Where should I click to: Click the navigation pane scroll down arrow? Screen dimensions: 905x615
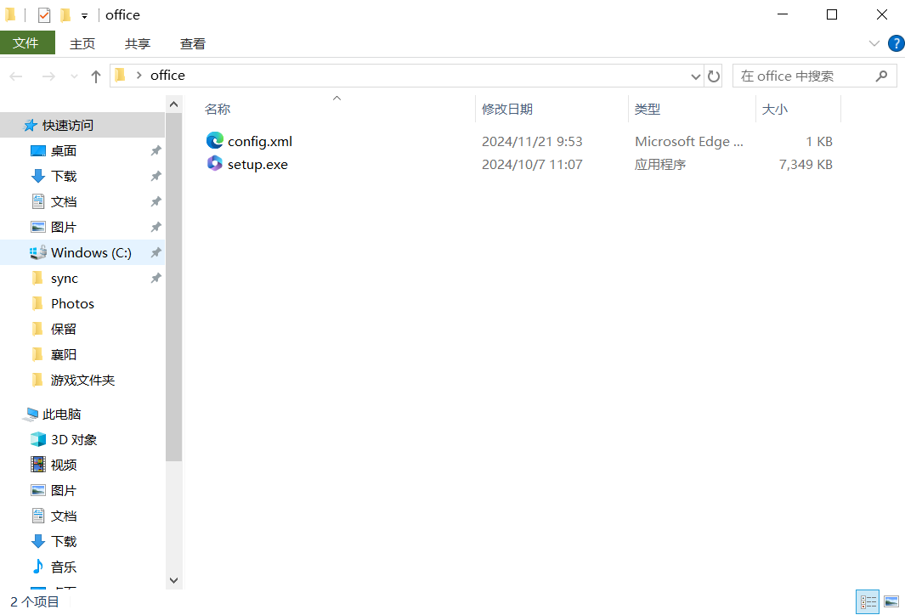[x=173, y=580]
